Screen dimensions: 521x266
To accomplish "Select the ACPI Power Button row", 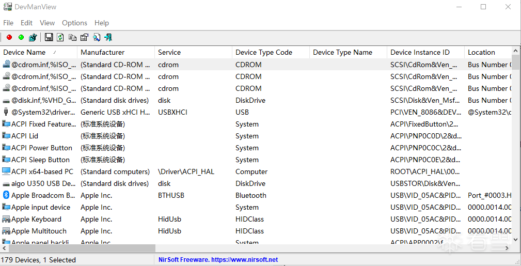I will pyautogui.click(x=41, y=148).
